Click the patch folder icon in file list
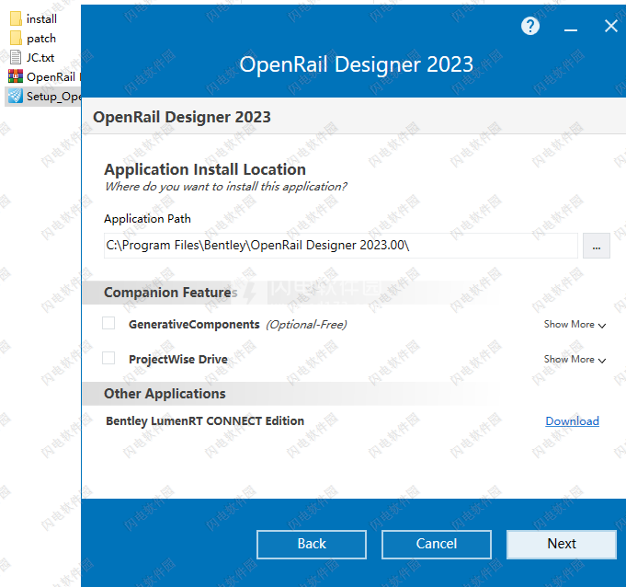626x587 pixels. click(x=16, y=39)
